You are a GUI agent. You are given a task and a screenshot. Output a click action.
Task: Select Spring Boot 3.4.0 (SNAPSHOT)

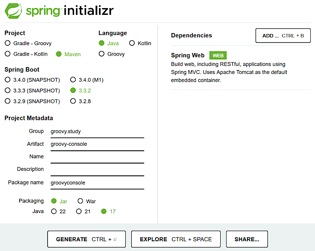tap(32, 80)
